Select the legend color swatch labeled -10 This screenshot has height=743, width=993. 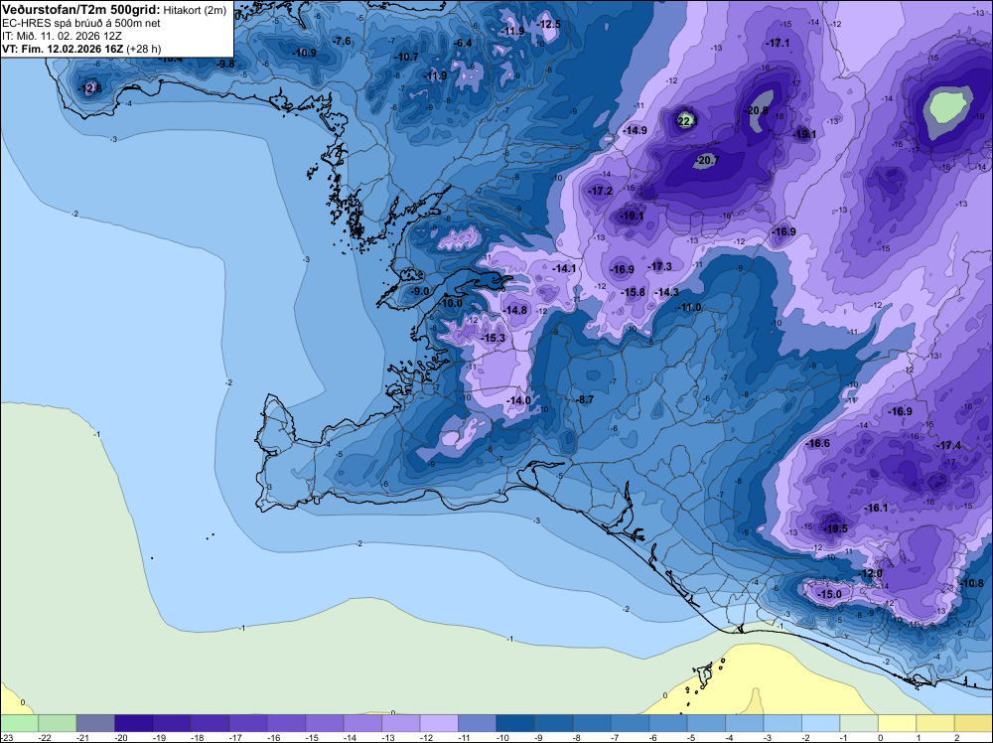[x=515, y=723]
